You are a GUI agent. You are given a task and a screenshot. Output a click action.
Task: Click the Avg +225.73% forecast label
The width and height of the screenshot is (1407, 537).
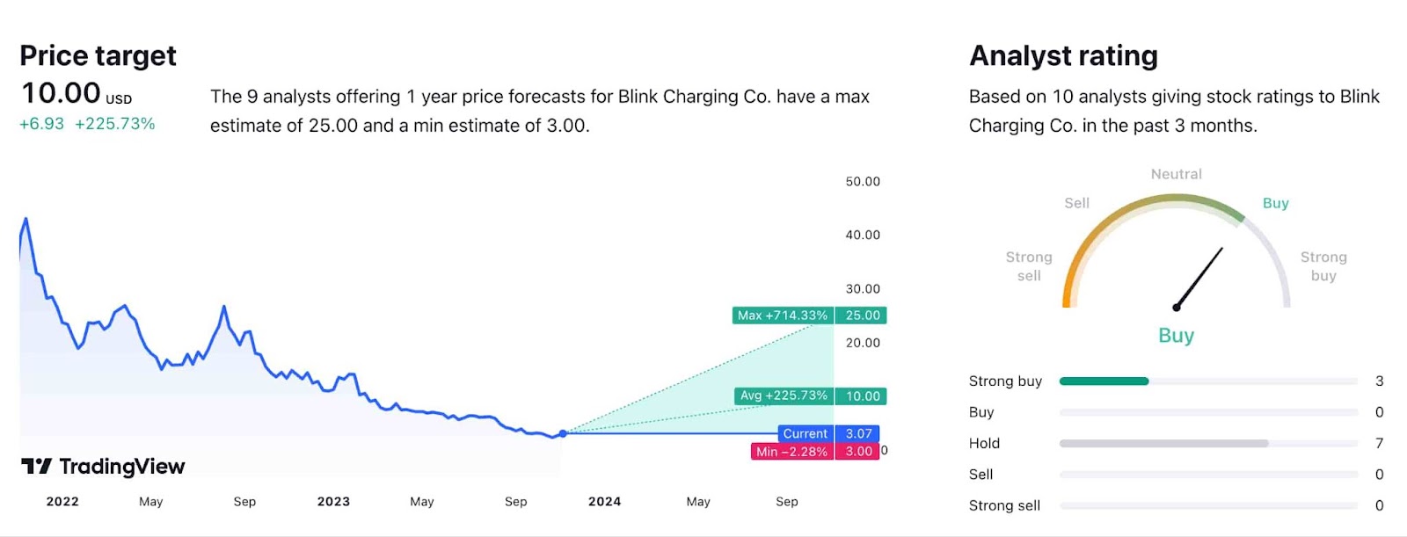[784, 396]
